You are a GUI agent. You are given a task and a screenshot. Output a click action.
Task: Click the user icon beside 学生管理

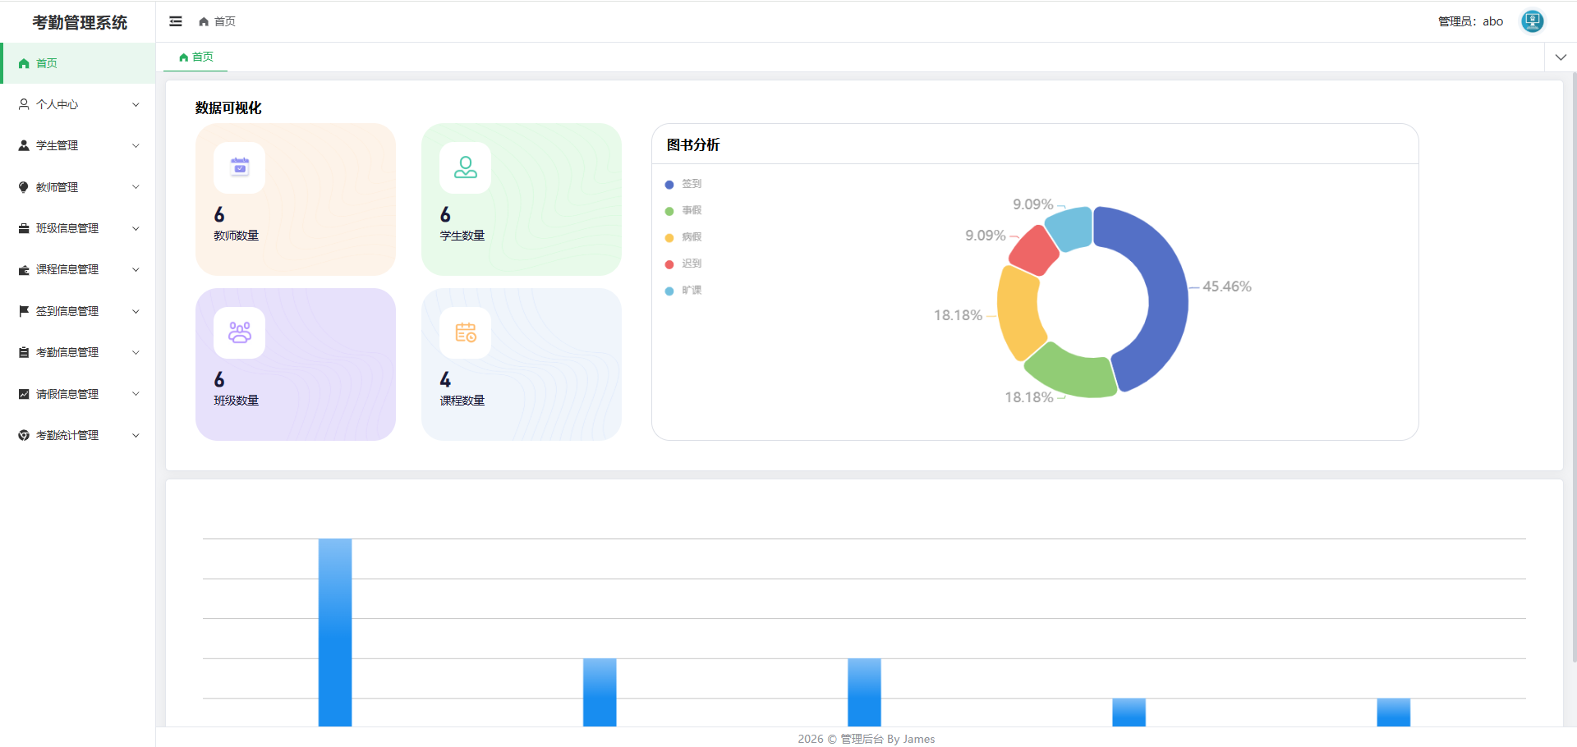point(24,145)
